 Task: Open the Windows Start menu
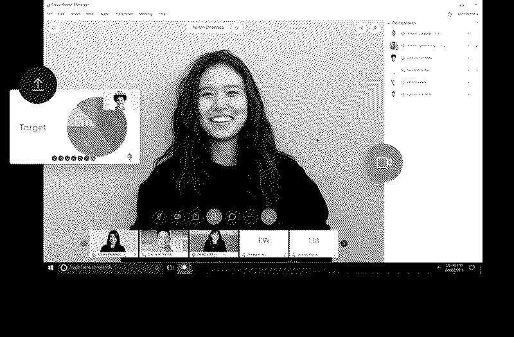51,267
